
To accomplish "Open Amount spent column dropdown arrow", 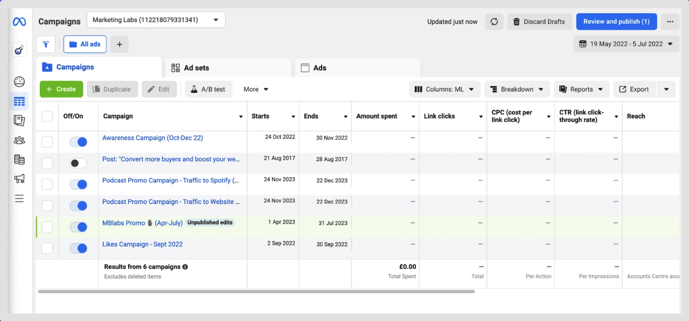I will 413,117.
